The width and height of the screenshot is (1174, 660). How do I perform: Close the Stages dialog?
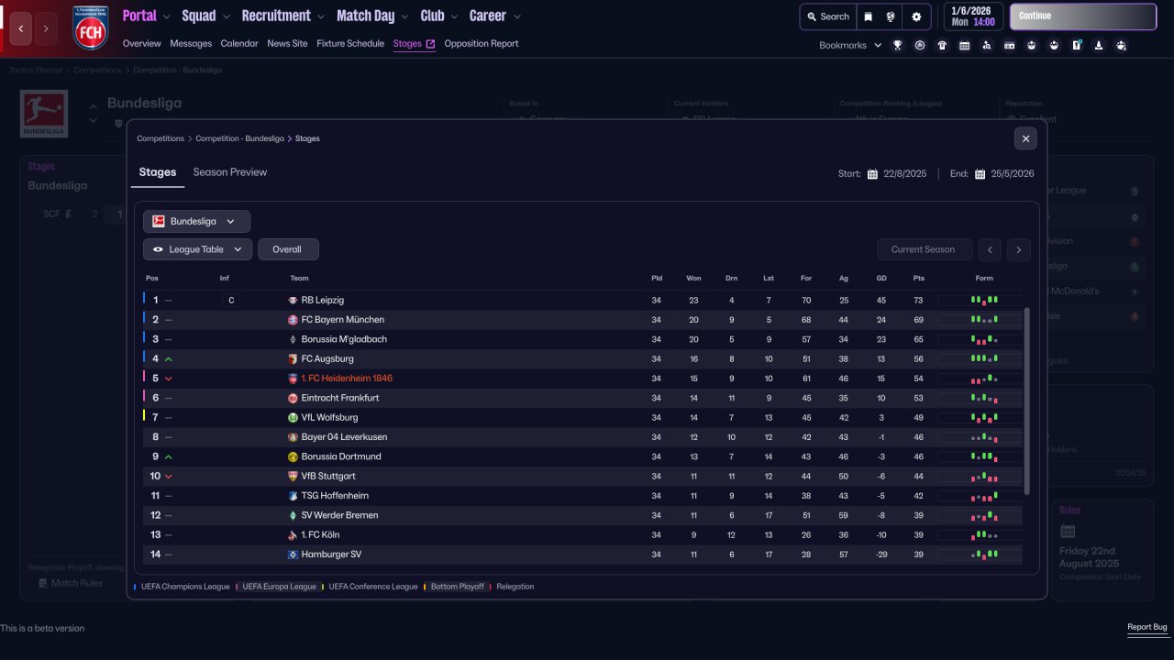click(1025, 138)
